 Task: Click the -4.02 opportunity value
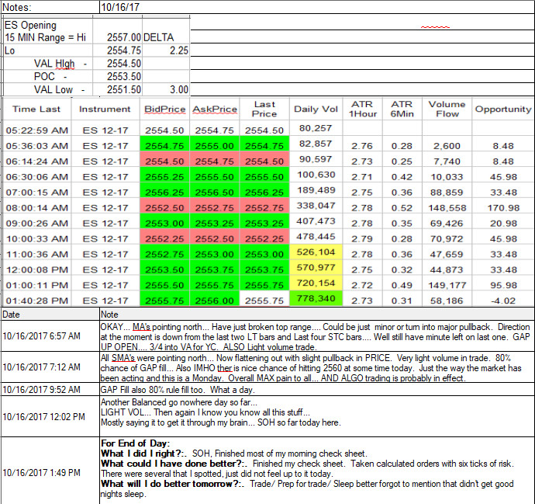(x=503, y=301)
